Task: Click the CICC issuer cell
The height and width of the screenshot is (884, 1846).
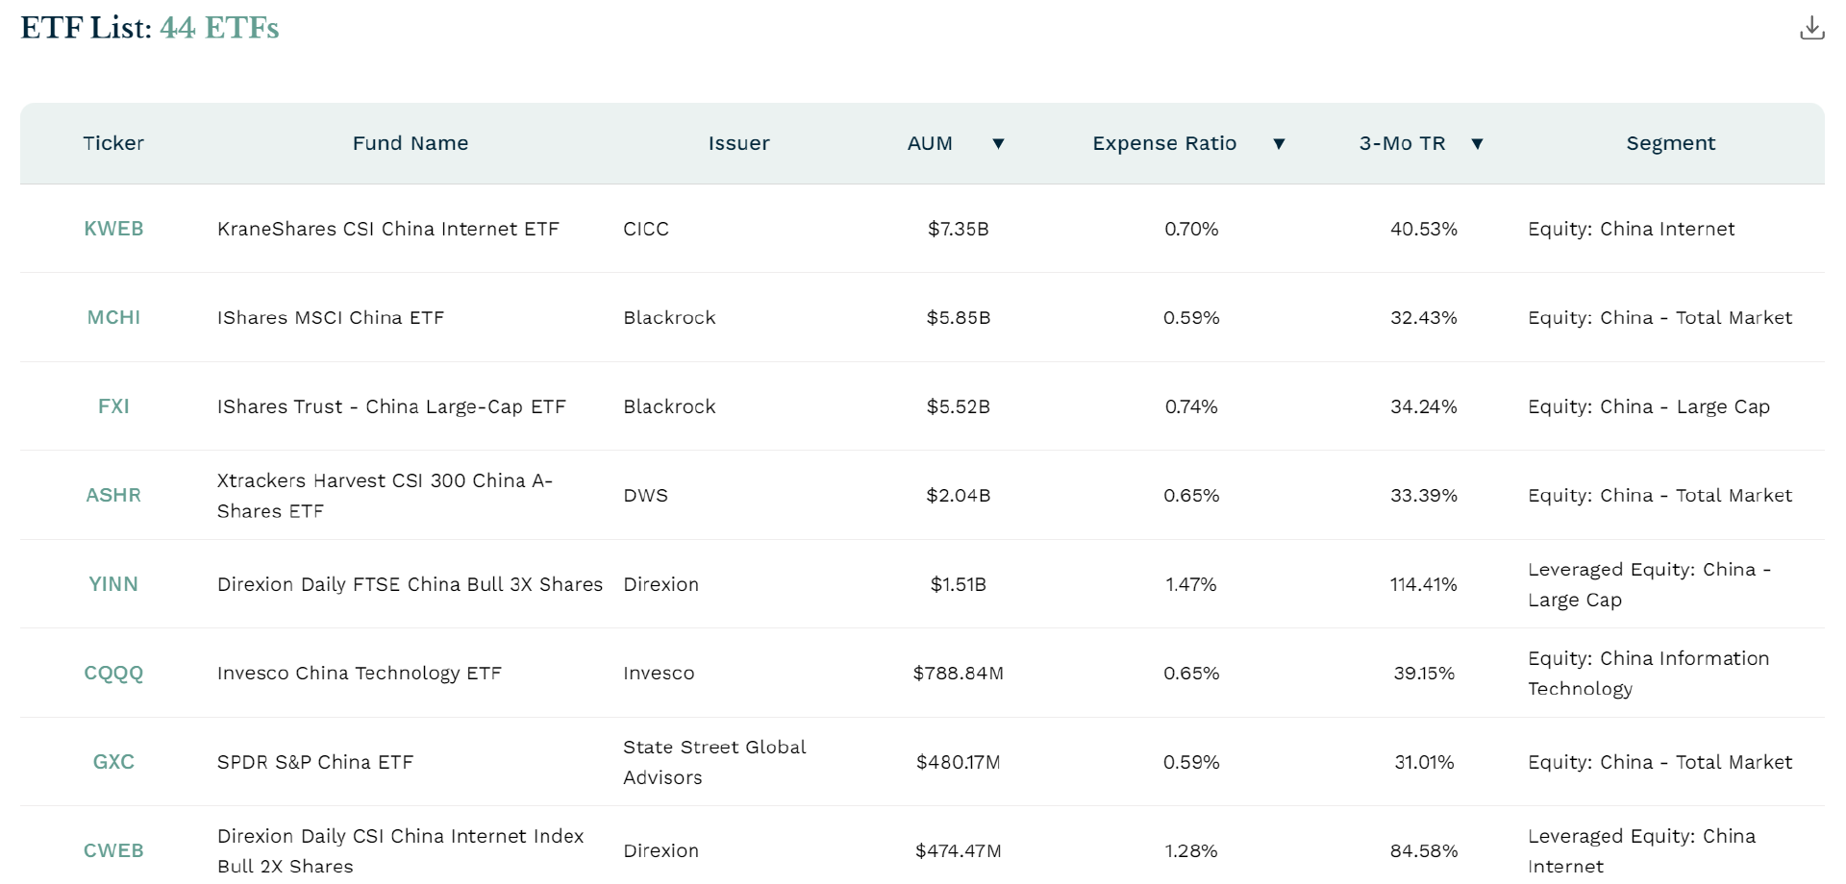Action: 646,229
